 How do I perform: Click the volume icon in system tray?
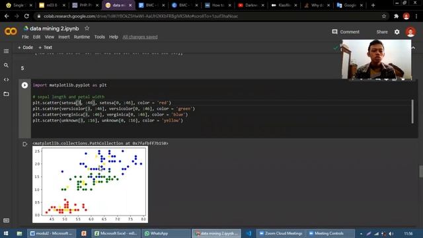point(391,233)
